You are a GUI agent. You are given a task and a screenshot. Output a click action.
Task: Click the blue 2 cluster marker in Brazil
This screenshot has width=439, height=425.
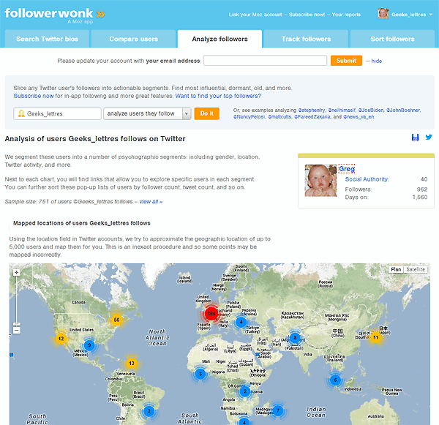point(149,411)
